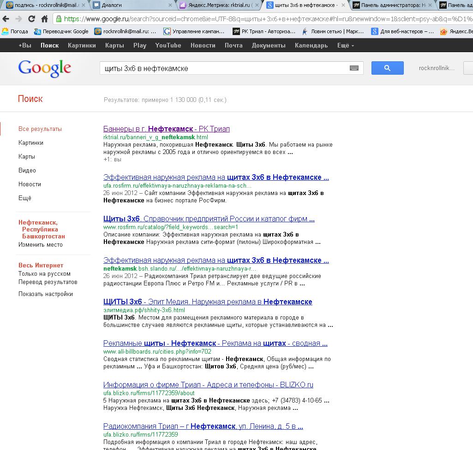Open YouTube in the Google bar
This screenshot has width=473, height=450.
point(168,46)
